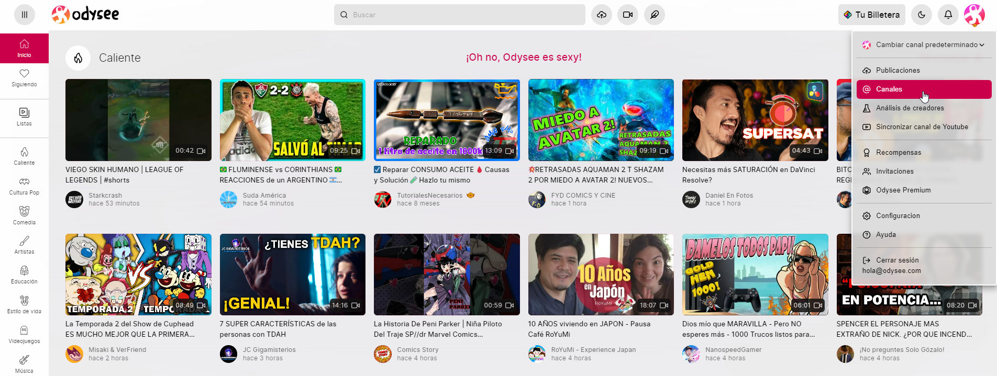Open Ayuda from the menu
The width and height of the screenshot is (997, 376).
[924, 235]
